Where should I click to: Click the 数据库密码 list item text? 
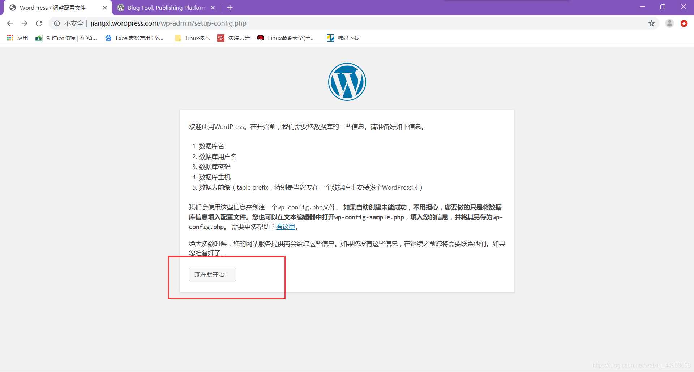[214, 167]
